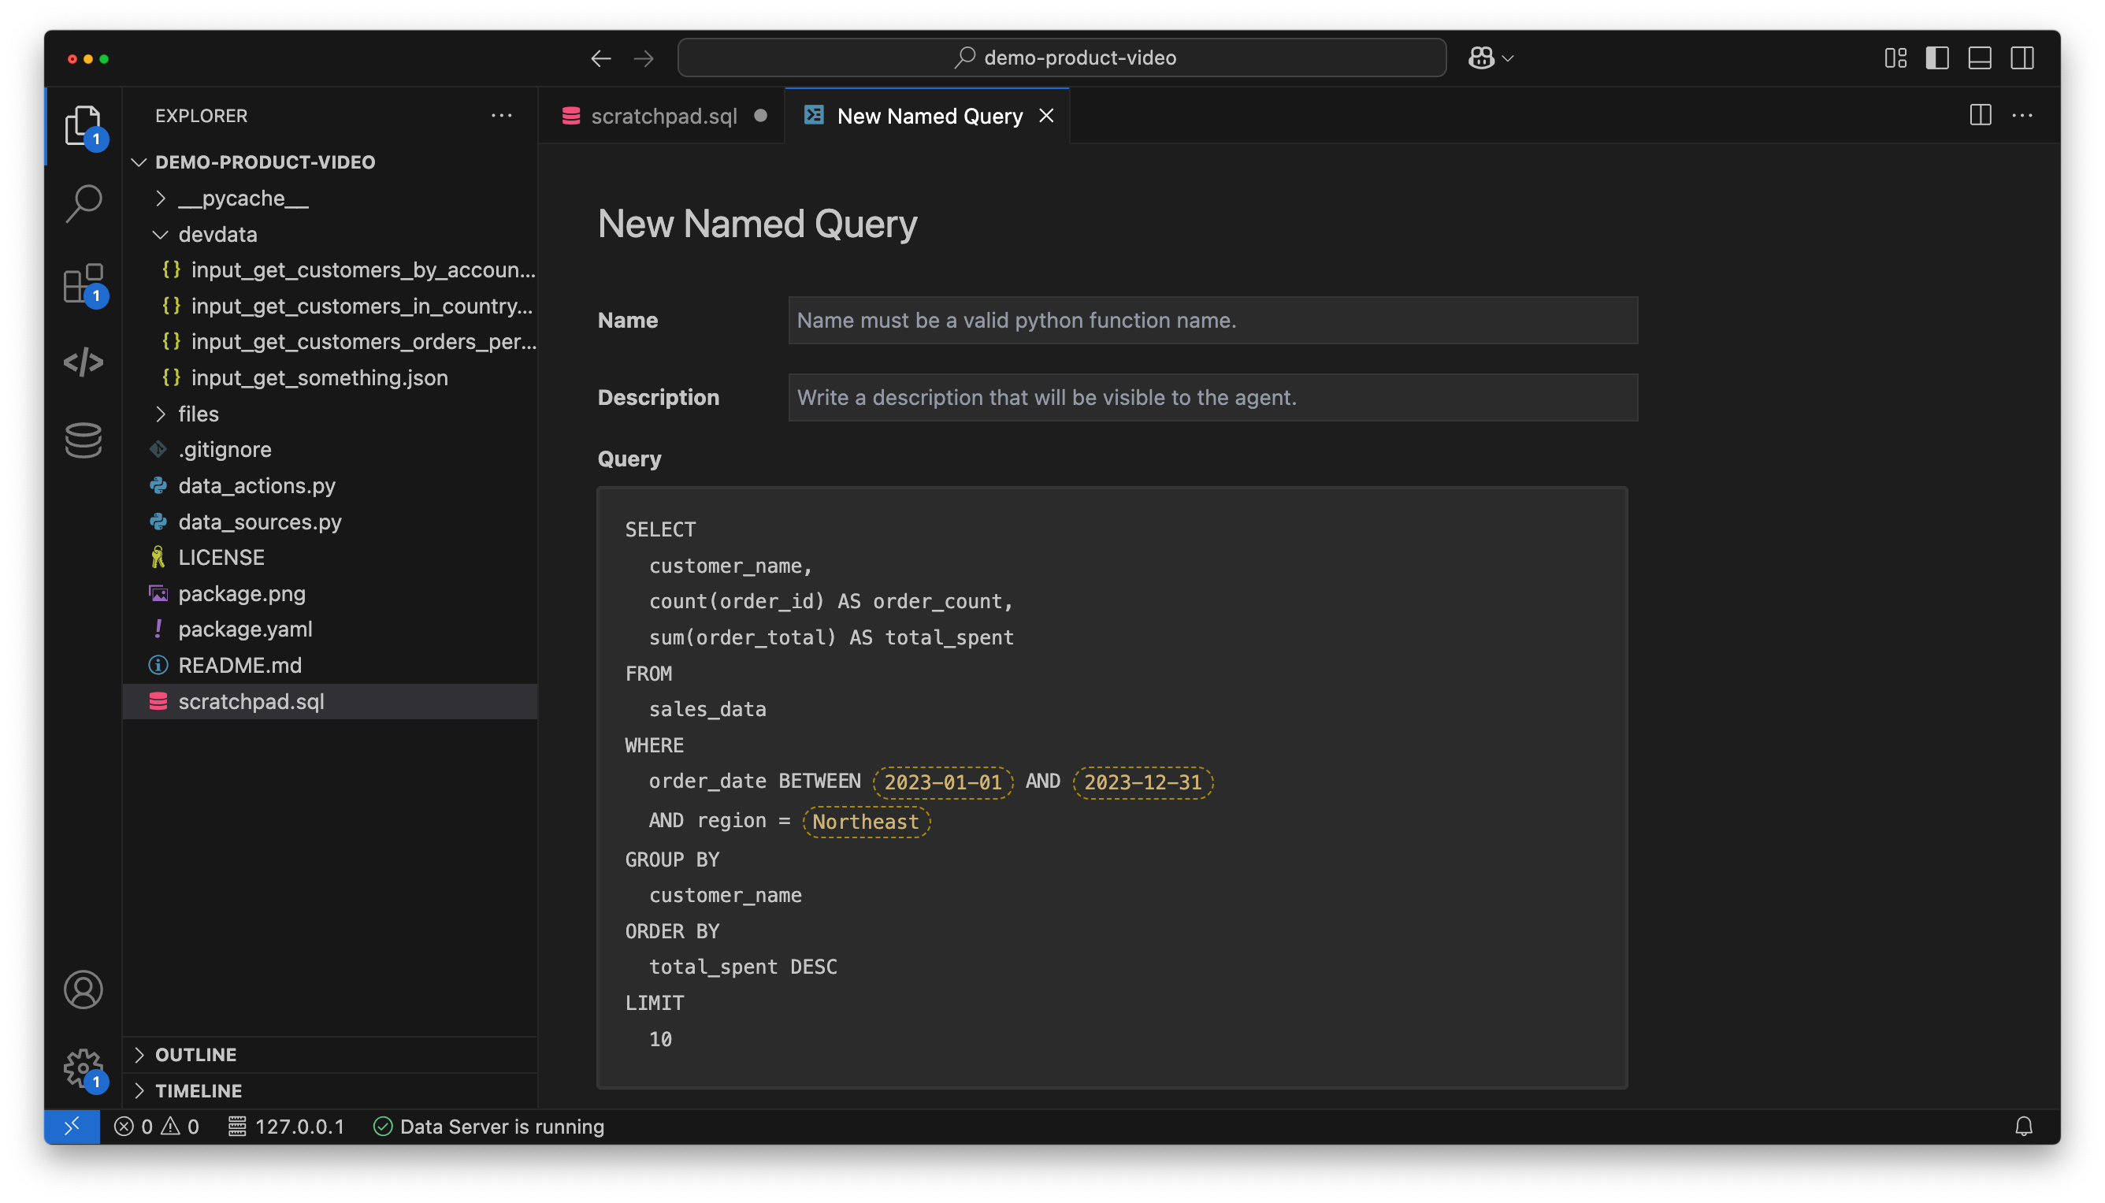This screenshot has width=2105, height=1203.
Task: Click the Name input field
Action: coord(1212,321)
